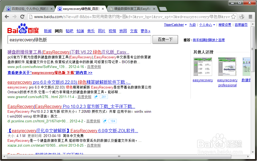Go forward with the browser forward arrow

pyautogui.click(x=15, y=17)
